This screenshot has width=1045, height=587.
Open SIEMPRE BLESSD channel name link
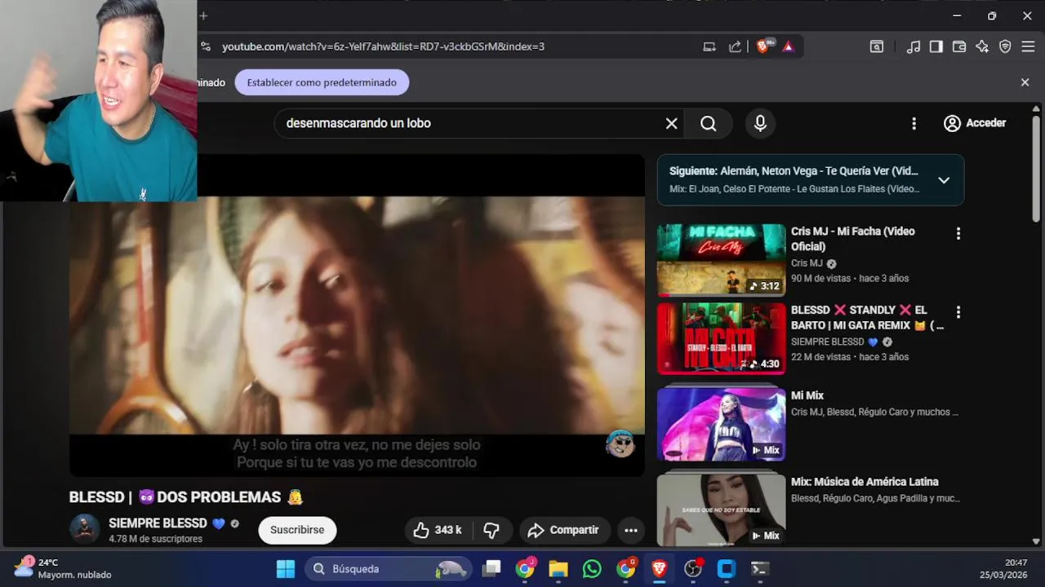[158, 523]
